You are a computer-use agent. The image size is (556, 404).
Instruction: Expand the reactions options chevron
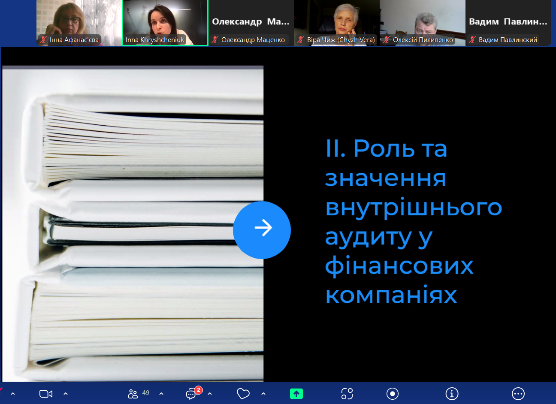coord(263,394)
